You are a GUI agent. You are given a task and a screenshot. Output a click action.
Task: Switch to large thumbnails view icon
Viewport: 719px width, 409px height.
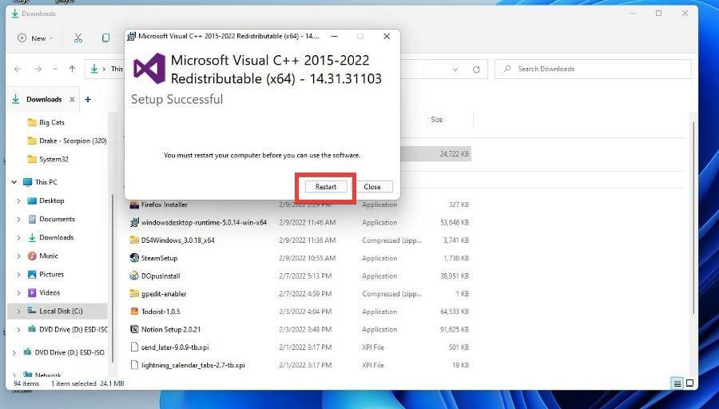689,383
